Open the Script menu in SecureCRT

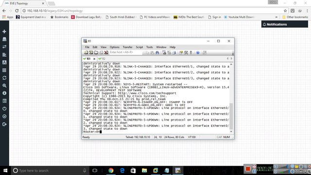tap(139, 47)
